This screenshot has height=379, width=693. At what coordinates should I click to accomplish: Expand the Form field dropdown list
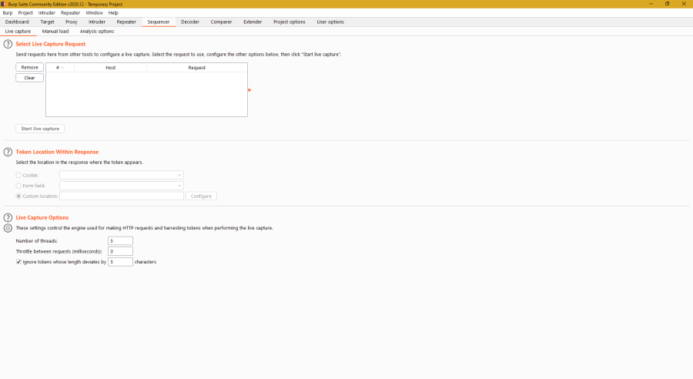[179, 186]
